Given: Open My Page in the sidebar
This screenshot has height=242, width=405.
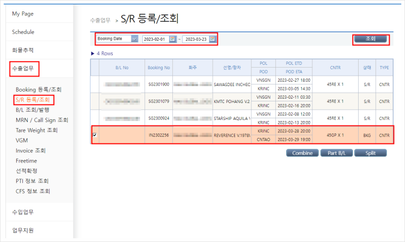Looking at the screenshot, I should [23, 14].
